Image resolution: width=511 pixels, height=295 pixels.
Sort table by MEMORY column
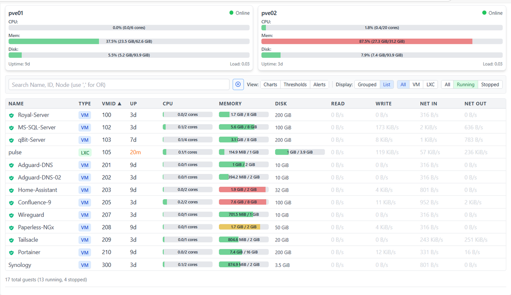230,103
